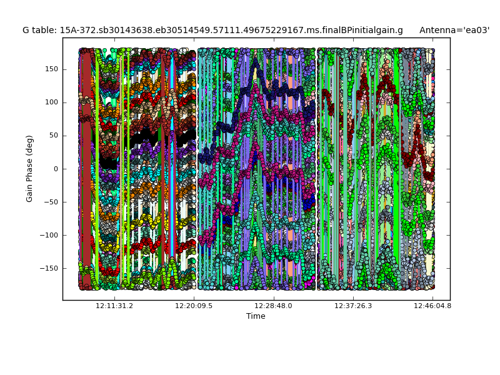This screenshot has width=500, height=375.
Task: Click the brown vertical band at far left of data
Action: 86,187
